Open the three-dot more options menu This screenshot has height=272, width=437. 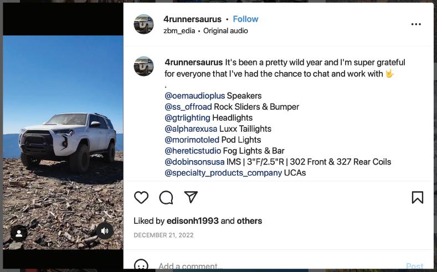tap(416, 24)
